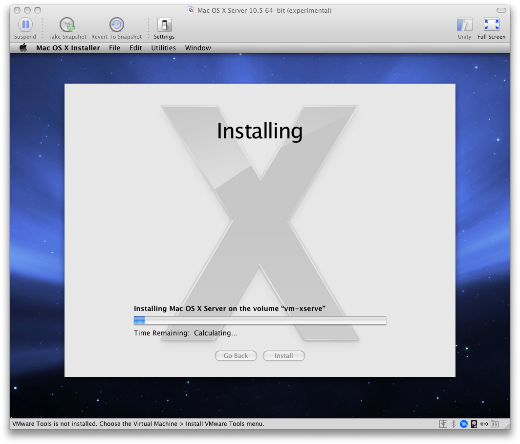The image size is (520, 444).
Task: Open the Window menu
Action: click(198, 48)
